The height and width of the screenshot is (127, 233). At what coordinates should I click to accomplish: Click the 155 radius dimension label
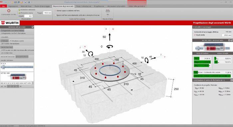coord(116,60)
